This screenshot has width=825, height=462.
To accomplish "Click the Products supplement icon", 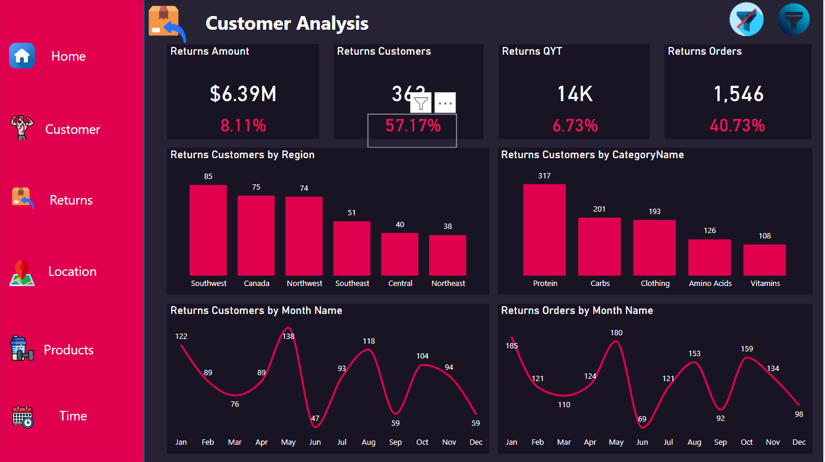I will pyautogui.click(x=22, y=348).
